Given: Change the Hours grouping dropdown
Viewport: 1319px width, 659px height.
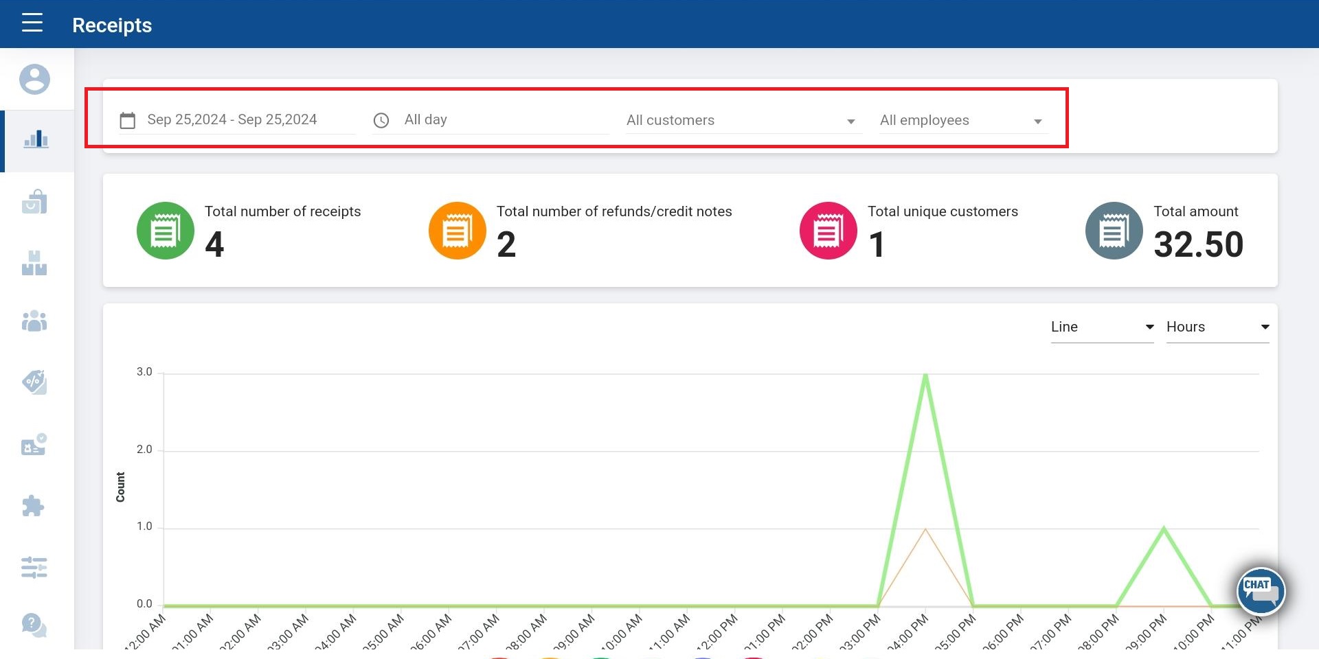Looking at the screenshot, I should [x=1217, y=327].
